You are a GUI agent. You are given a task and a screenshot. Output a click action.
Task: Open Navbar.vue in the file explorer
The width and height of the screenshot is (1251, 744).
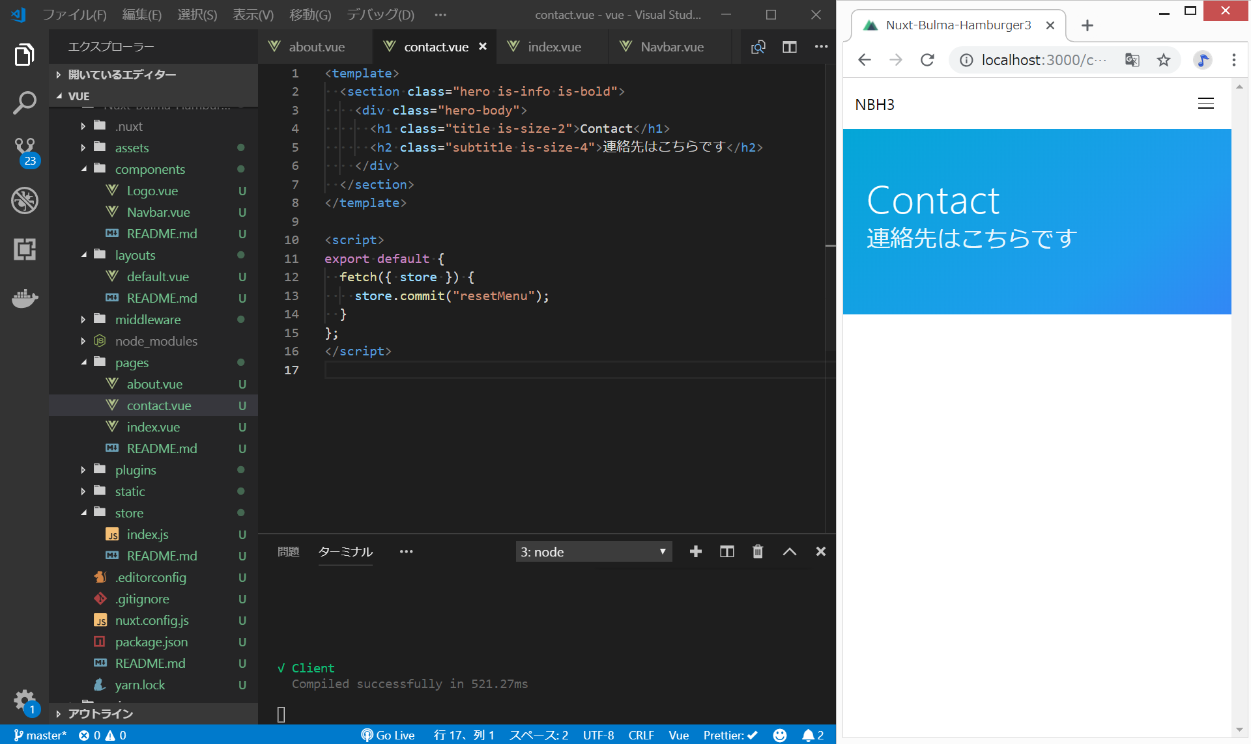[x=158, y=212]
